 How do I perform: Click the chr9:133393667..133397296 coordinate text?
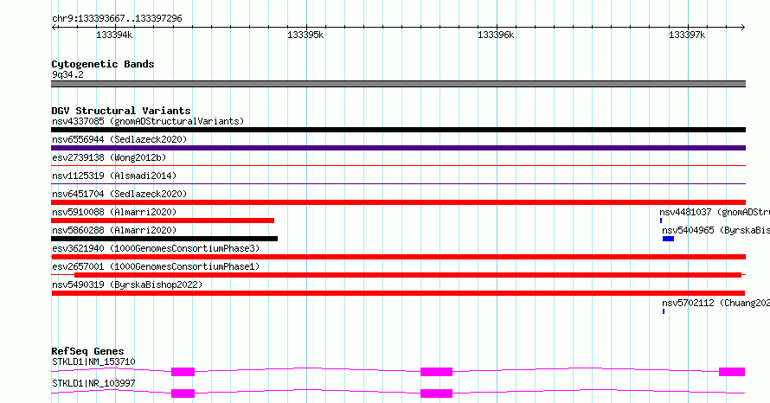tap(117, 19)
